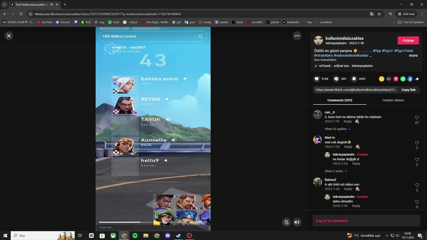
Task: Open the #valorantkomikanlar hashtag
Action: click(x=351, y=56)
